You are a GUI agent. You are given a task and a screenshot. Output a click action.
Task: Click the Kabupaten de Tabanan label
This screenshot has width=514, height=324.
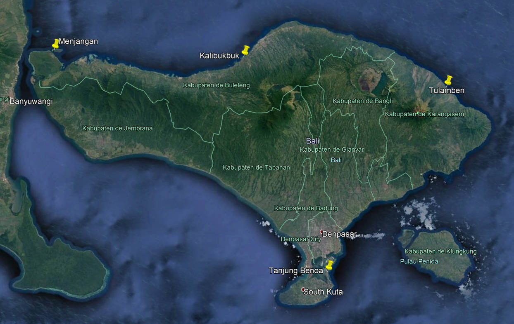[256, 167]
